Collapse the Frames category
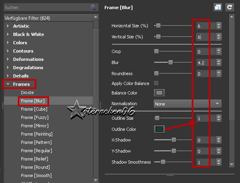 pyautogui.click(x=8, y=84)
